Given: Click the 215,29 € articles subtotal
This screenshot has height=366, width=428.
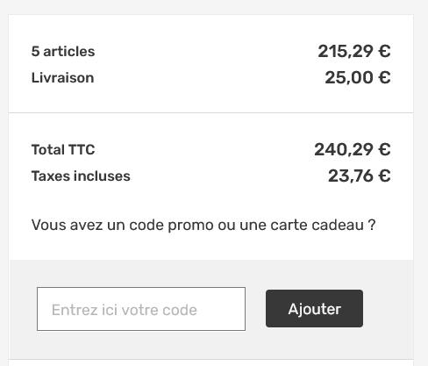Looking at the screenshot, I should point(354,52).
